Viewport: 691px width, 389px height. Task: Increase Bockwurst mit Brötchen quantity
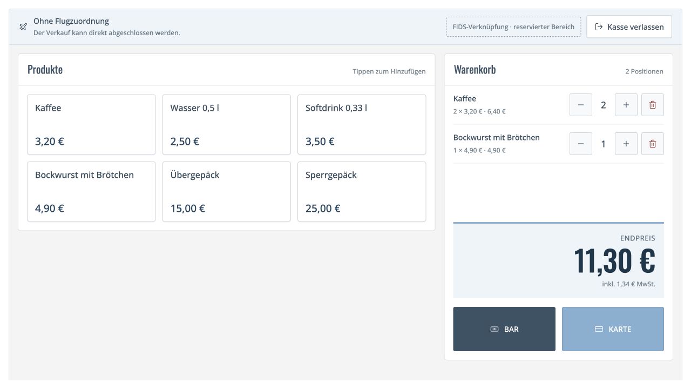click(626, 144)
